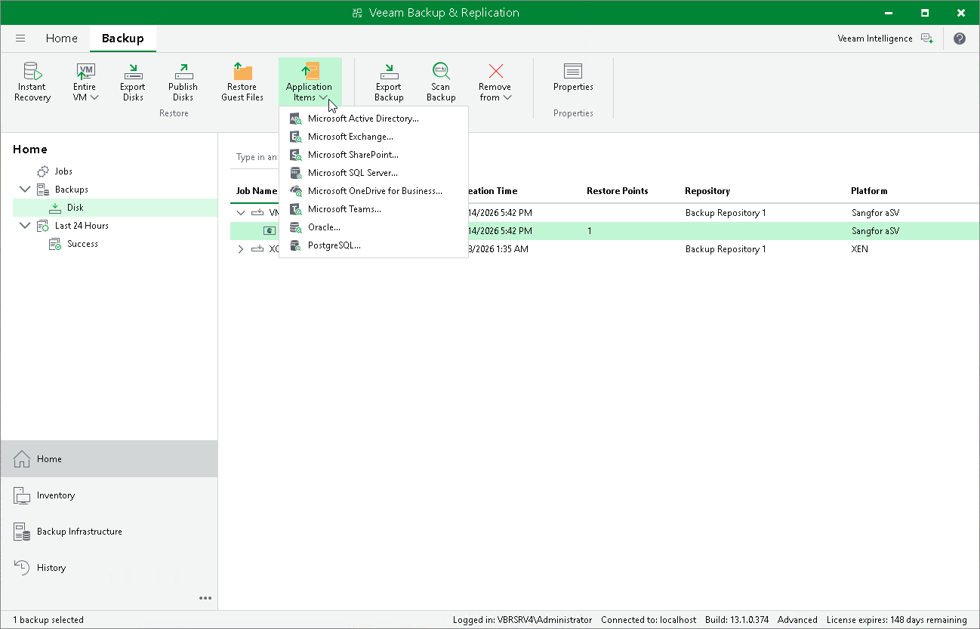The image size is (980, 629).
Task: Sort by Repository column header
Action: pos(707,191)
